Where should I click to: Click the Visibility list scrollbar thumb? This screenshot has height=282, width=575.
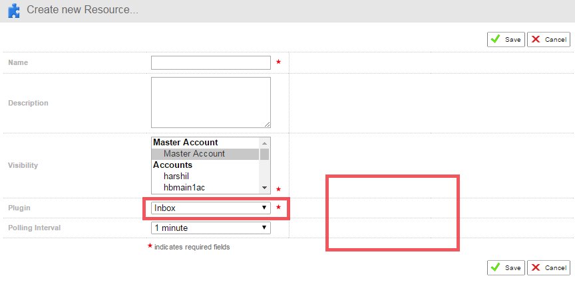click(264, 154)
